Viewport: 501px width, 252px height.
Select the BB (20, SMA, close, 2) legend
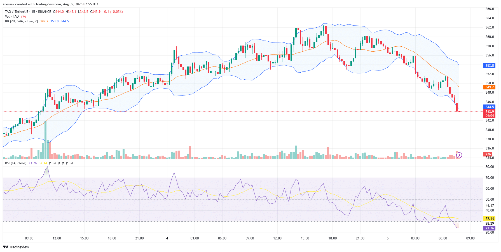point(21,21)
